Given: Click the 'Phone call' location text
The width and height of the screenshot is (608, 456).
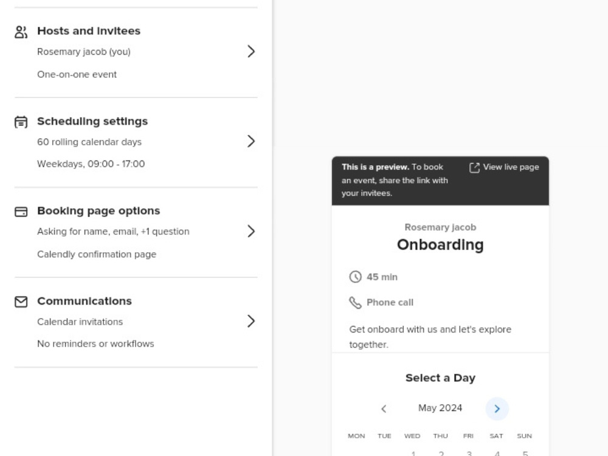Looking at the screenshot, I should pos(390,302).
